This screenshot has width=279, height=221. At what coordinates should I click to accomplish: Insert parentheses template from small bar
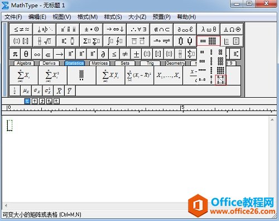click(147, 54)
